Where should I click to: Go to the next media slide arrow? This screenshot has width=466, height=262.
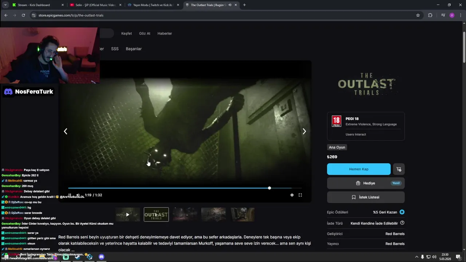tap(304, 131)
